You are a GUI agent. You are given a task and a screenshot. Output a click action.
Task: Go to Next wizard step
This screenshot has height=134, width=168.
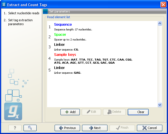(95, 128)
